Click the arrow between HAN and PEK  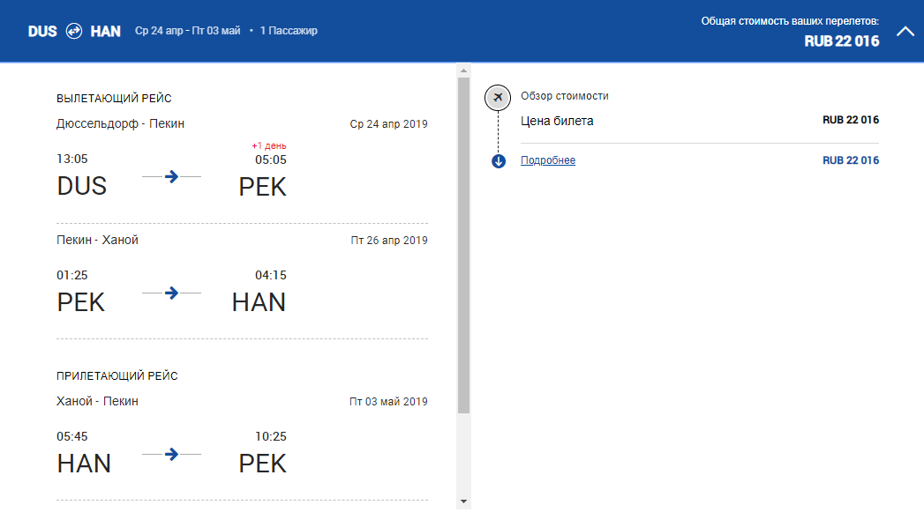[x=172, y=453]
